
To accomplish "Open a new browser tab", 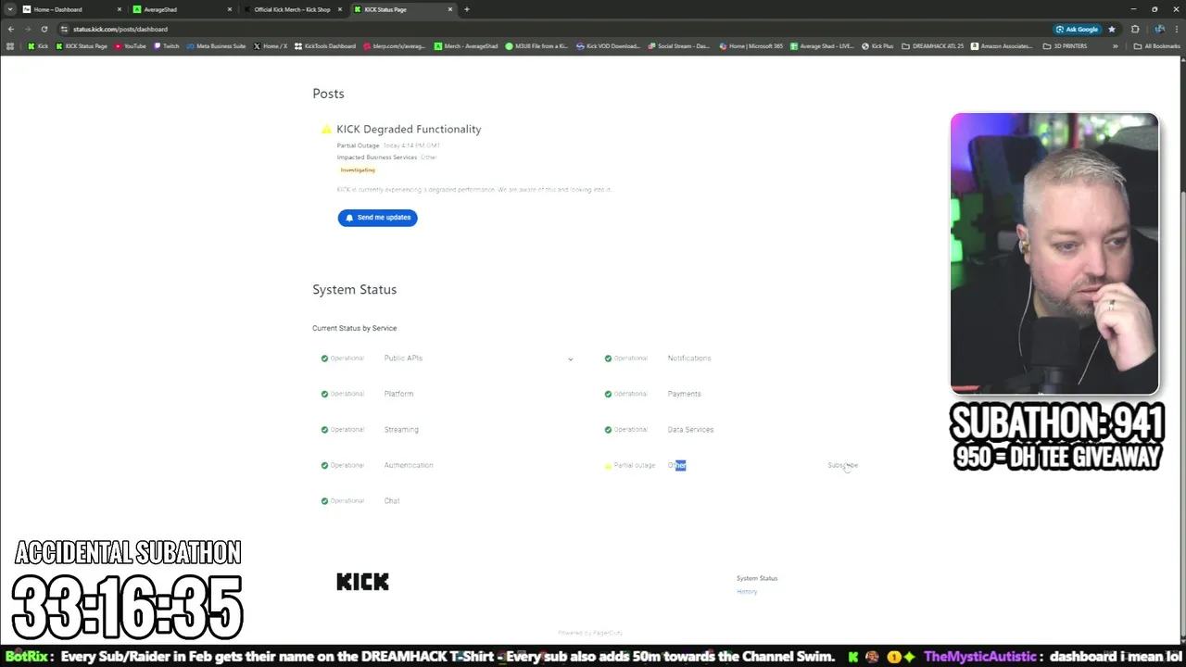I will click(467, 9).
